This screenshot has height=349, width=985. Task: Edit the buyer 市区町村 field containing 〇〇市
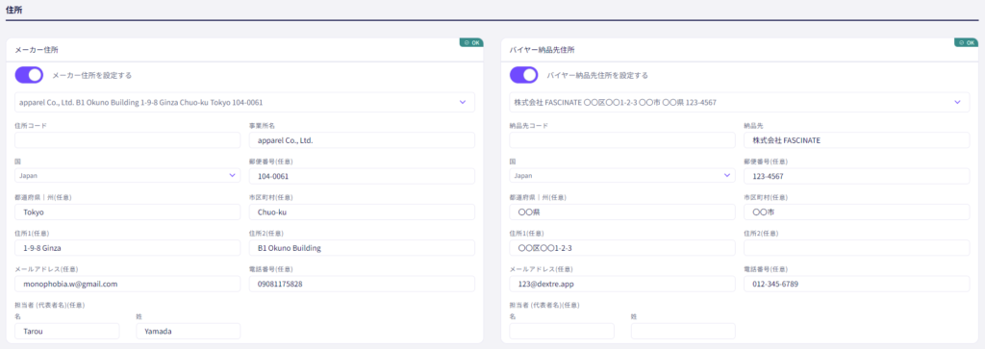coord(857,212)
